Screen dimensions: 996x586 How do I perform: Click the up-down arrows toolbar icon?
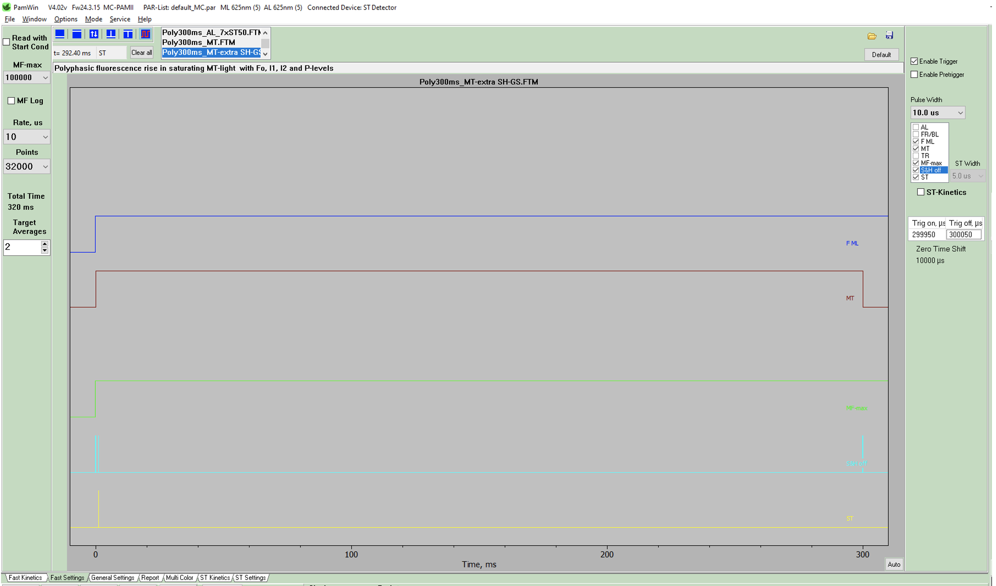click(x=94, y=34)
